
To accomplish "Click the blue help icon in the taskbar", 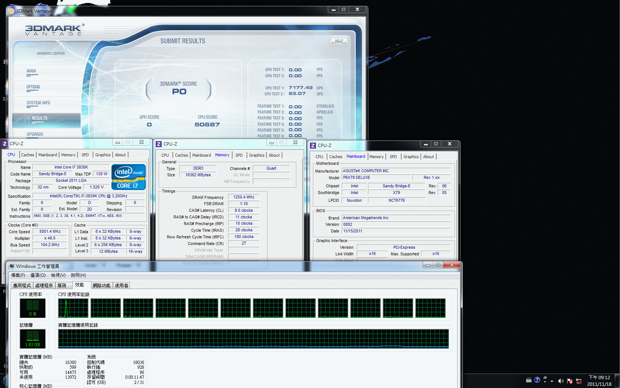I will pyautogui.click(x=537, y=380).
